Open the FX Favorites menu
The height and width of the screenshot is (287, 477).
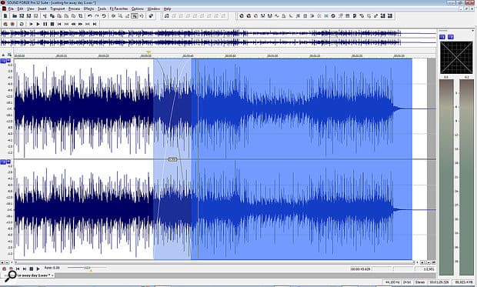[x=119, y=8]
